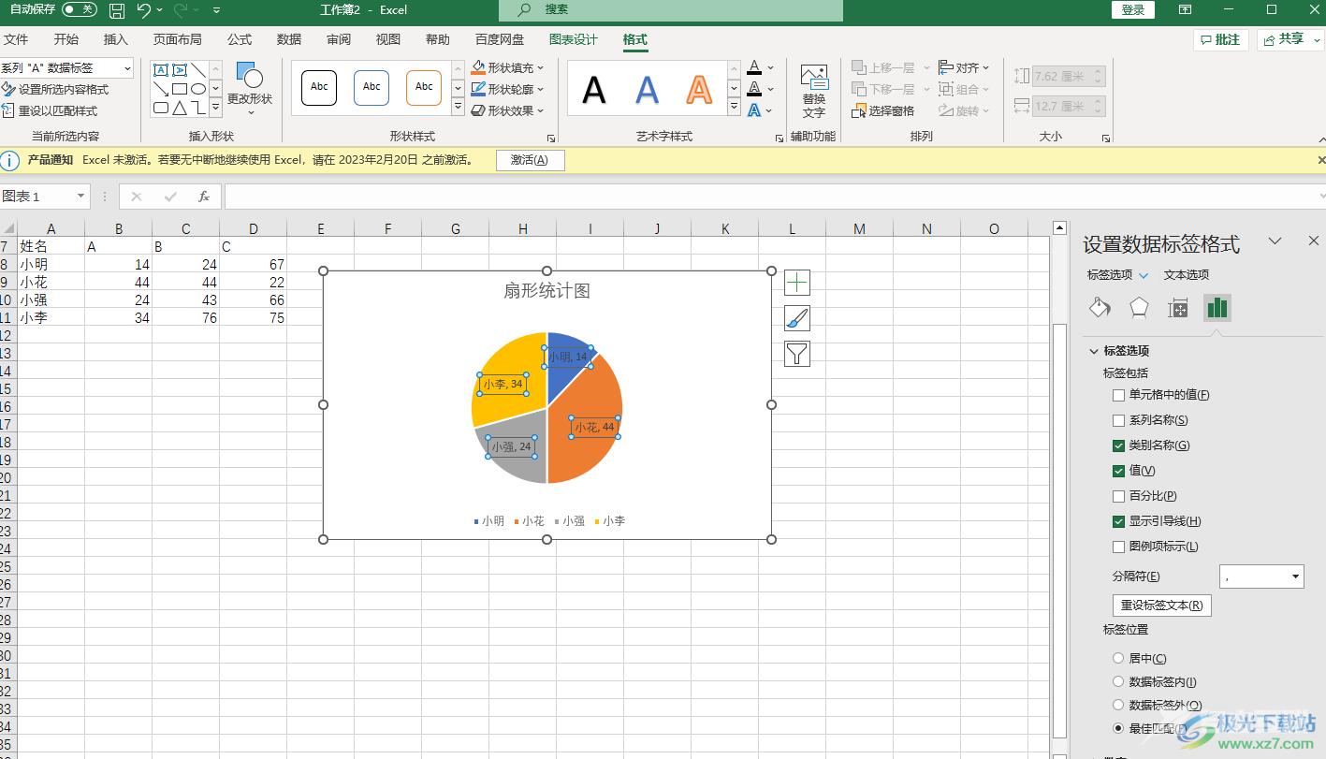The width and height of the screenshot is (1326, 759).
Task: Click the 批注 comments button
Action: click(1220, 39)
